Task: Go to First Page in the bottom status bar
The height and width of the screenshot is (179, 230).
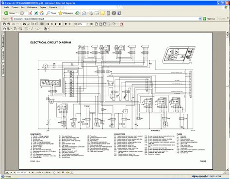Action: click(x=11, y=172)
